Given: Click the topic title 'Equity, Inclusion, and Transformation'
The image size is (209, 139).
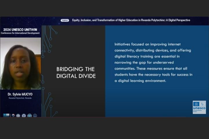Looking at the screenshot, I should [131, 20].
